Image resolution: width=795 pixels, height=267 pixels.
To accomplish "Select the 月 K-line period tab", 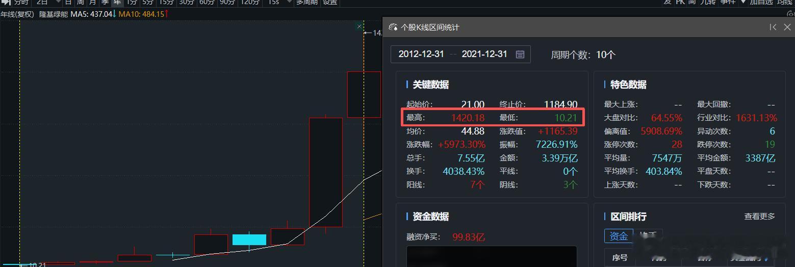I will (92, 2).
